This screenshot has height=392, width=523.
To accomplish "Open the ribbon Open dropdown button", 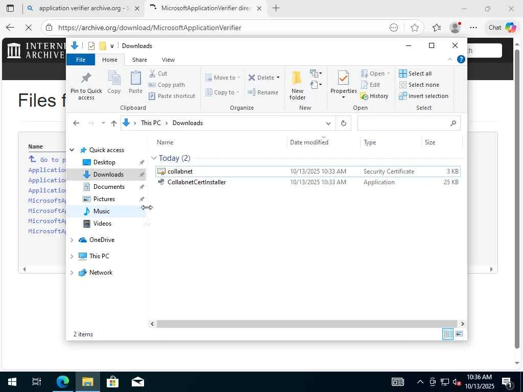I will 375,73.
